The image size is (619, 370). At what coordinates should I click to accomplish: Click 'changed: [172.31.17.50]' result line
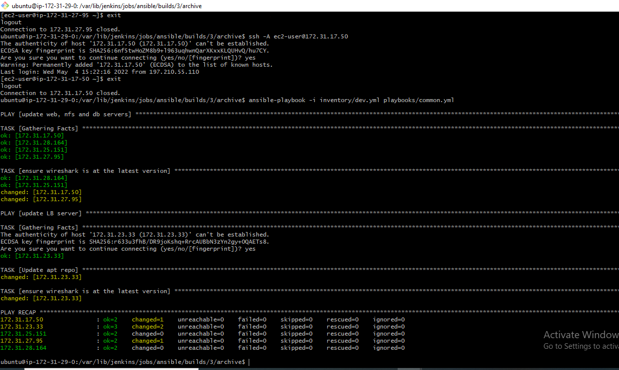pos(41,192)
